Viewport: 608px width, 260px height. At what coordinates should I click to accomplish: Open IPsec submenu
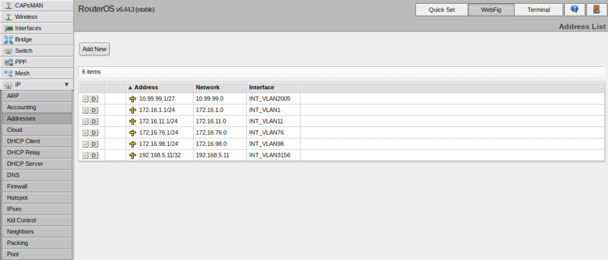[x=37, y=209]
